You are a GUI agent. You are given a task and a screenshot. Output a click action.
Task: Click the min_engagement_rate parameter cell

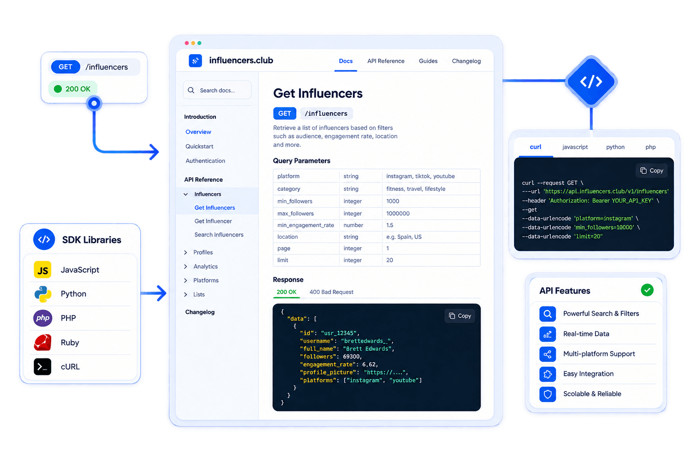[x=306, y=225]
